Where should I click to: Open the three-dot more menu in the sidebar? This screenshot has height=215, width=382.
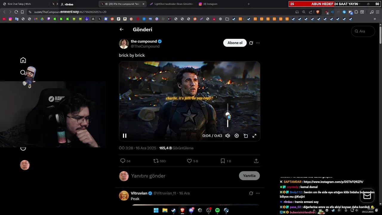(23, 148)
